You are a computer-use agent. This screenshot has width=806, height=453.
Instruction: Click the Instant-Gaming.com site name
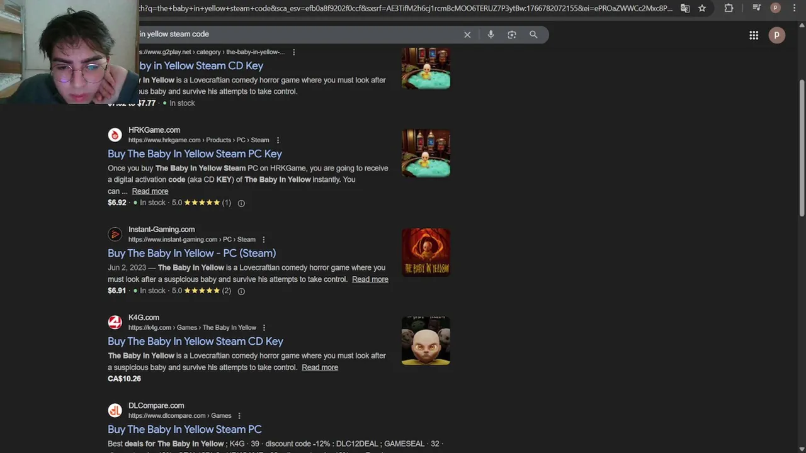point(161,229)
